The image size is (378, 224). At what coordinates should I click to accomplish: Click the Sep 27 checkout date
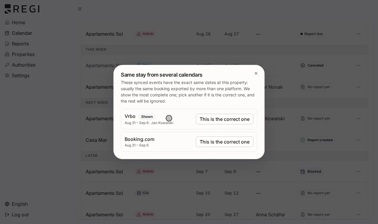[x=232, y=215]
